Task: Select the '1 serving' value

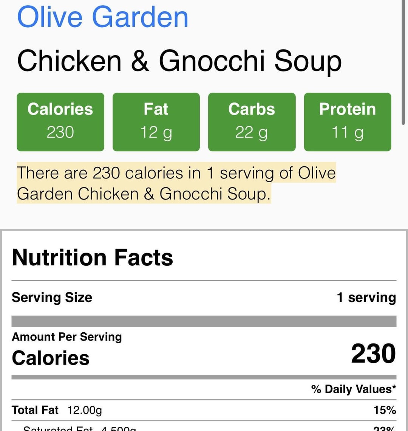Action: [366, 298]
